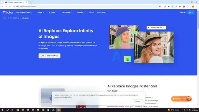This screenshot has width=199, height=112.
Task: Click the site information icon in address bar
Action: click(14, 7)
